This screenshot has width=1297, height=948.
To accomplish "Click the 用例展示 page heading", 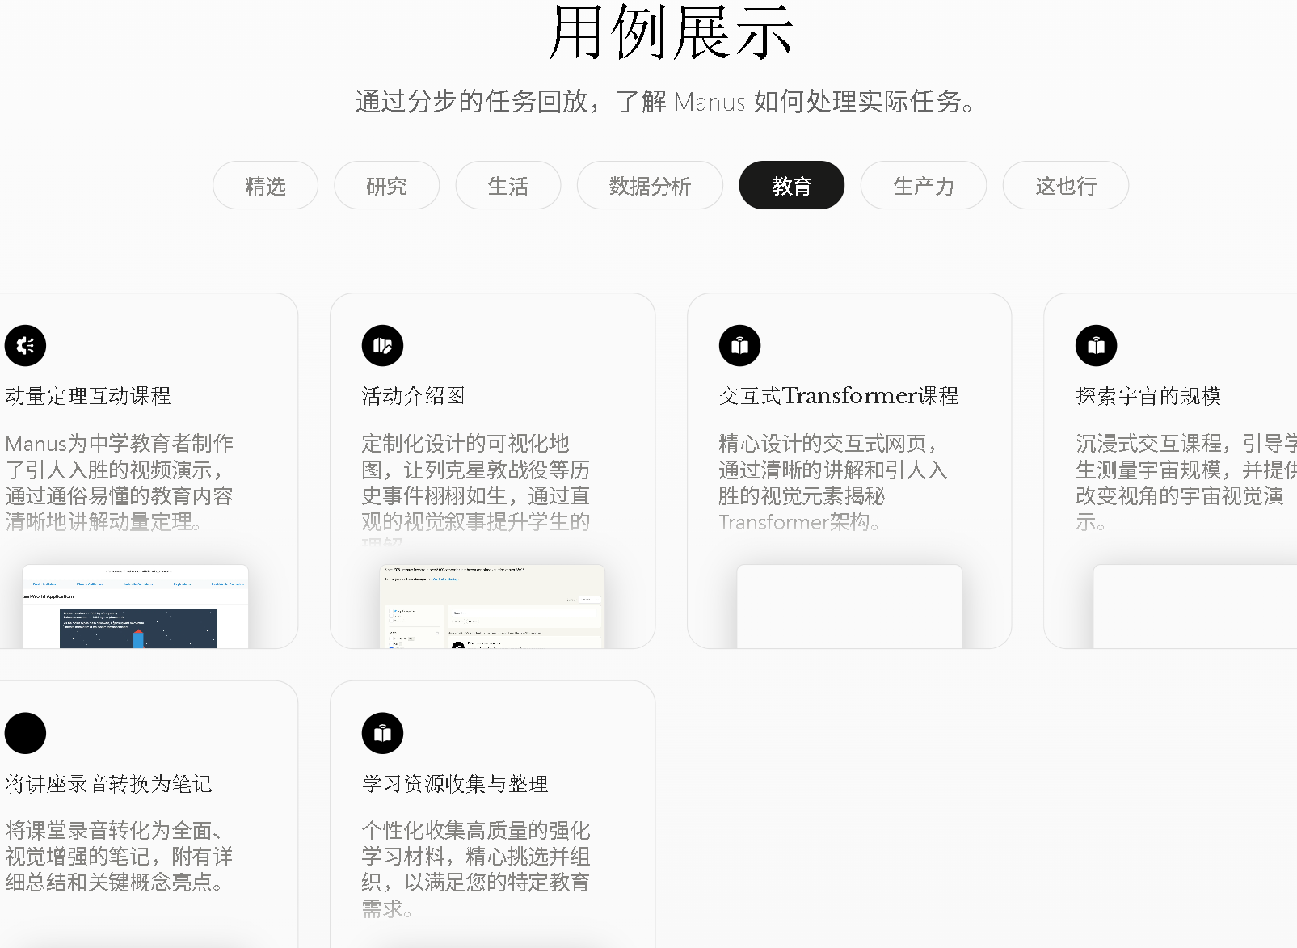I will tap(670, 33).
